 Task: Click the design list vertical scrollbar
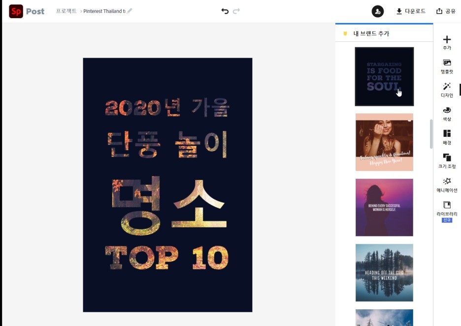click(431, 134)
